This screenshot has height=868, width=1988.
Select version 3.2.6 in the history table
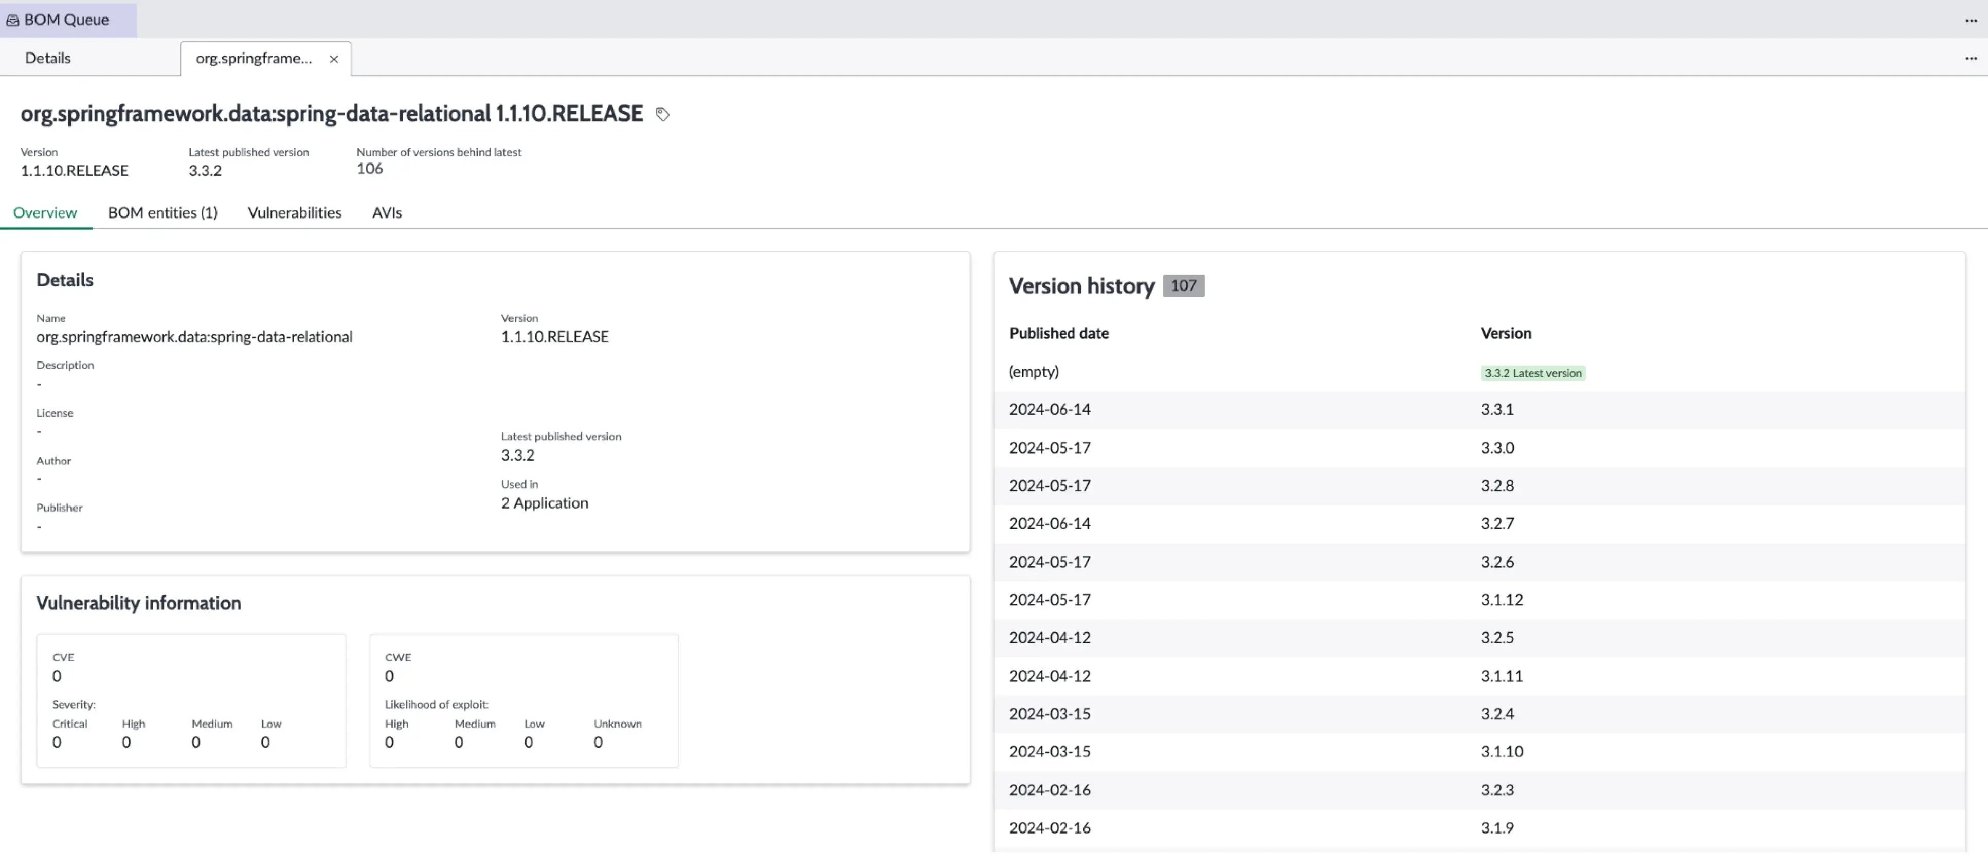pyautogui.click(x=1497, y=562)
